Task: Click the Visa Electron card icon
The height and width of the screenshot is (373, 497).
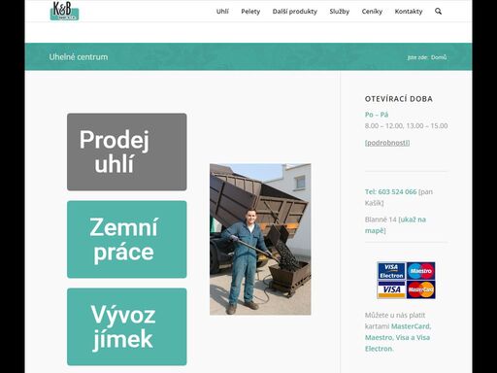Action: point(391,271)
